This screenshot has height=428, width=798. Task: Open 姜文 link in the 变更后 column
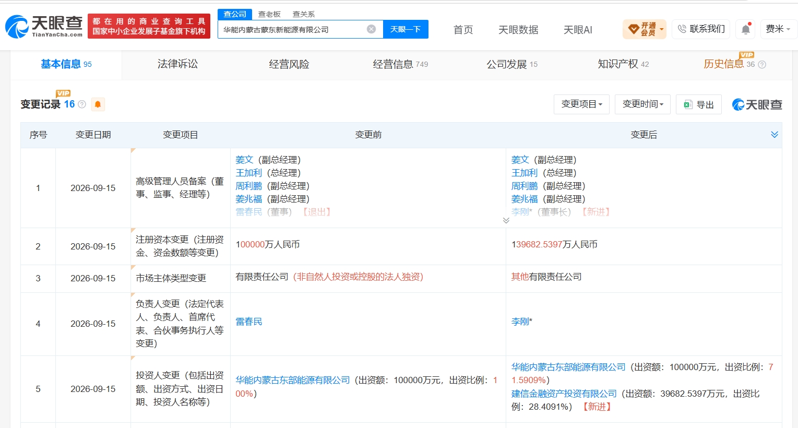(x=520, y=160)
